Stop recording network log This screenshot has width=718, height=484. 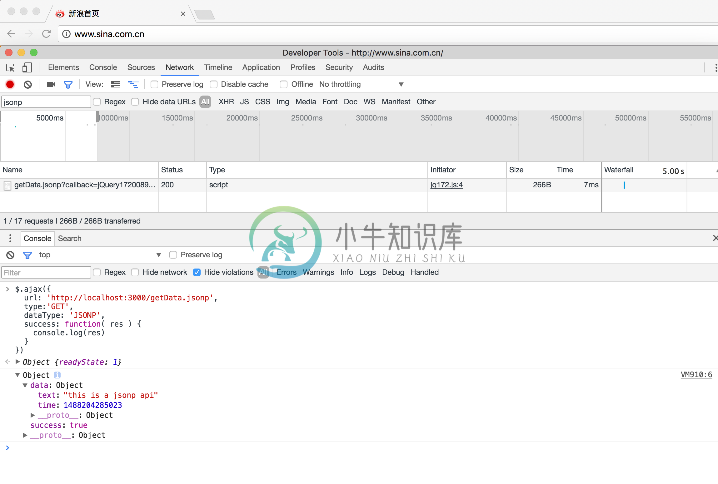coord(10,84)
